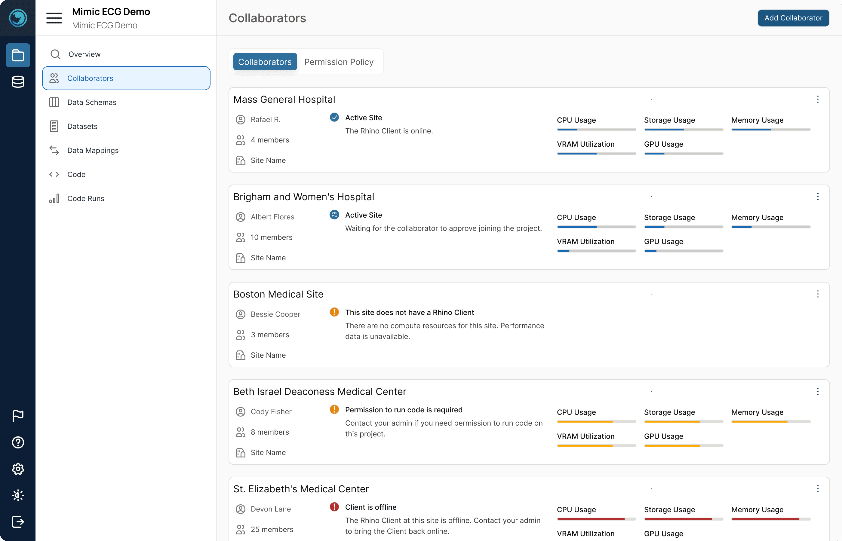
Task: Open the database icon in left rail
Action: (x=18, y=81)
